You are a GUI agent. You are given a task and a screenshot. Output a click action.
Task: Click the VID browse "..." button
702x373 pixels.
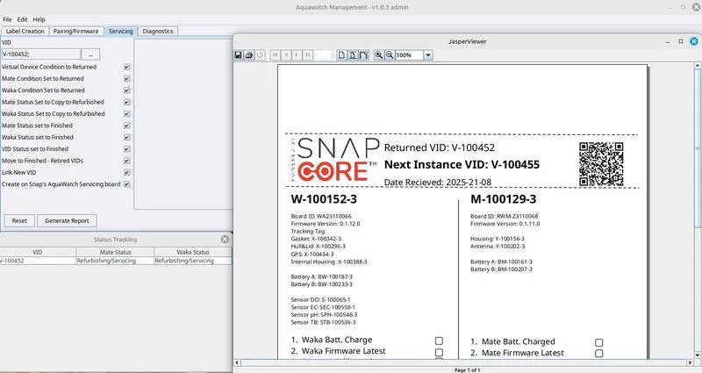[91, 54]
